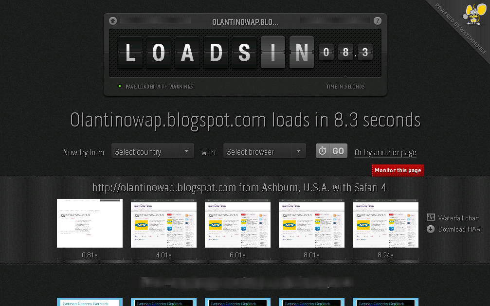The image size is (490, 306).
Task: Click the TIME IN SECONDS label
Action: coord(345,87)
